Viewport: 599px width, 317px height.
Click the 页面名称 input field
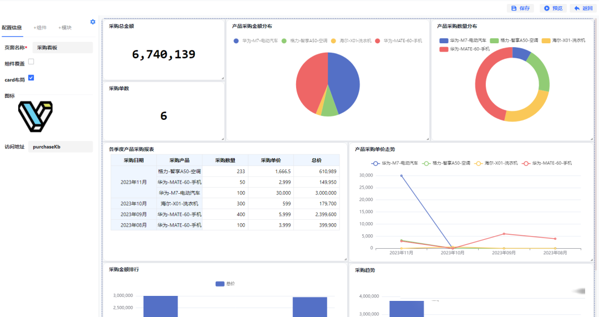(62, 48)
